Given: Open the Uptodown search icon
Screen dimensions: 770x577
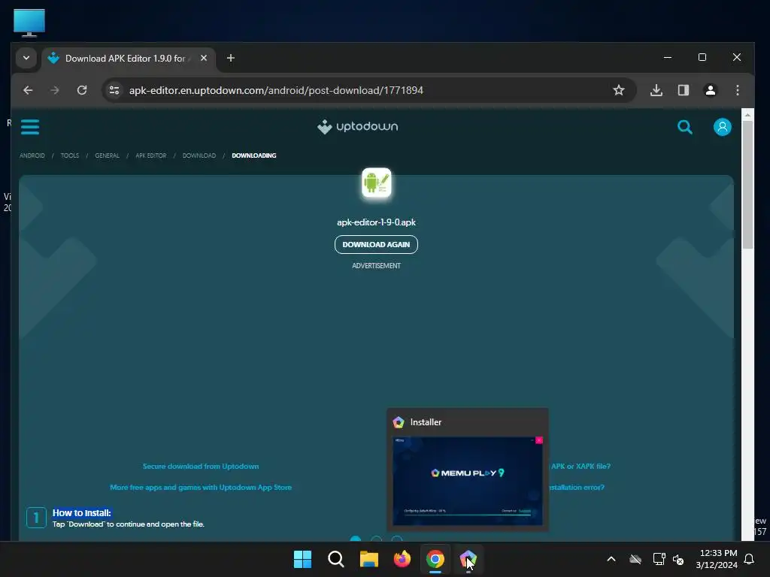Looking at the screenshot, I should tap(684, 127).
